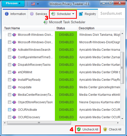Click the diamond icon beside MediaCenterRecoveryTa...

14,95
